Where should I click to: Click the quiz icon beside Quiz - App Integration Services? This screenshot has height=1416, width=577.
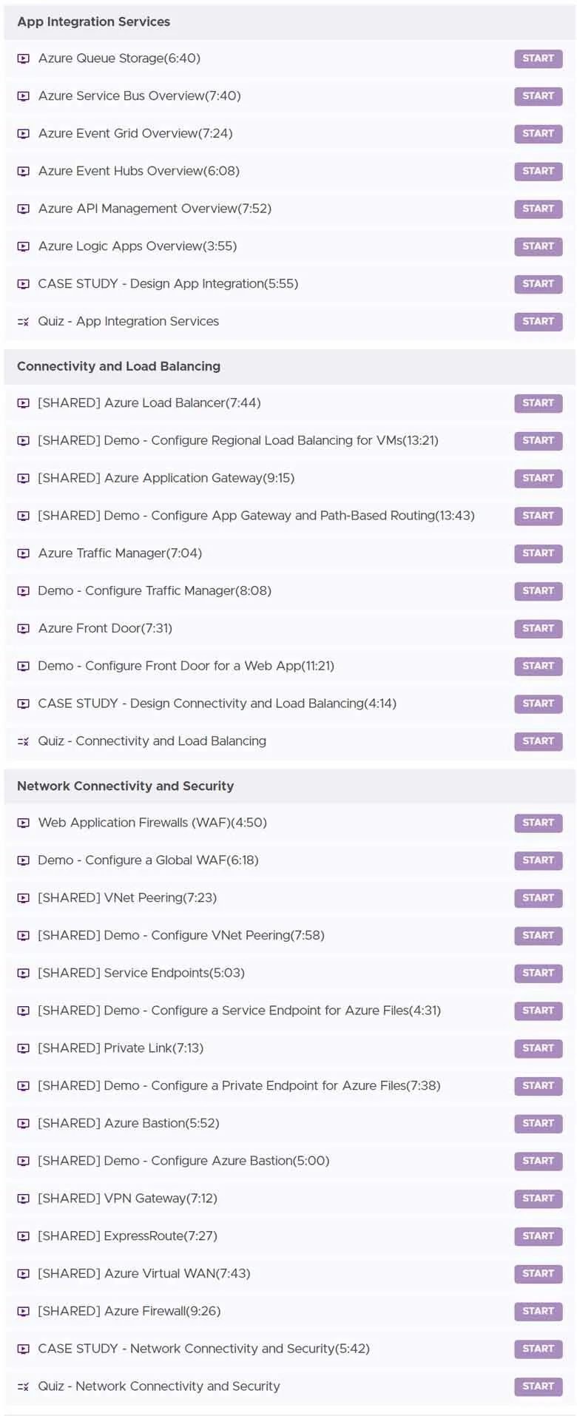pos(24,322)
